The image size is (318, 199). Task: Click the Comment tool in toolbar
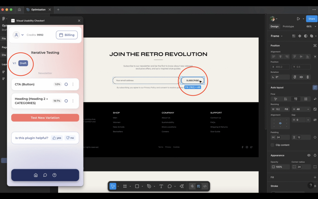[x=170, y=186]
